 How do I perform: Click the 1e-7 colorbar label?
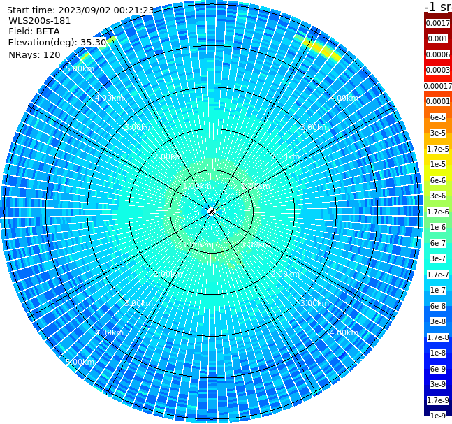click(x=438, y=290)
